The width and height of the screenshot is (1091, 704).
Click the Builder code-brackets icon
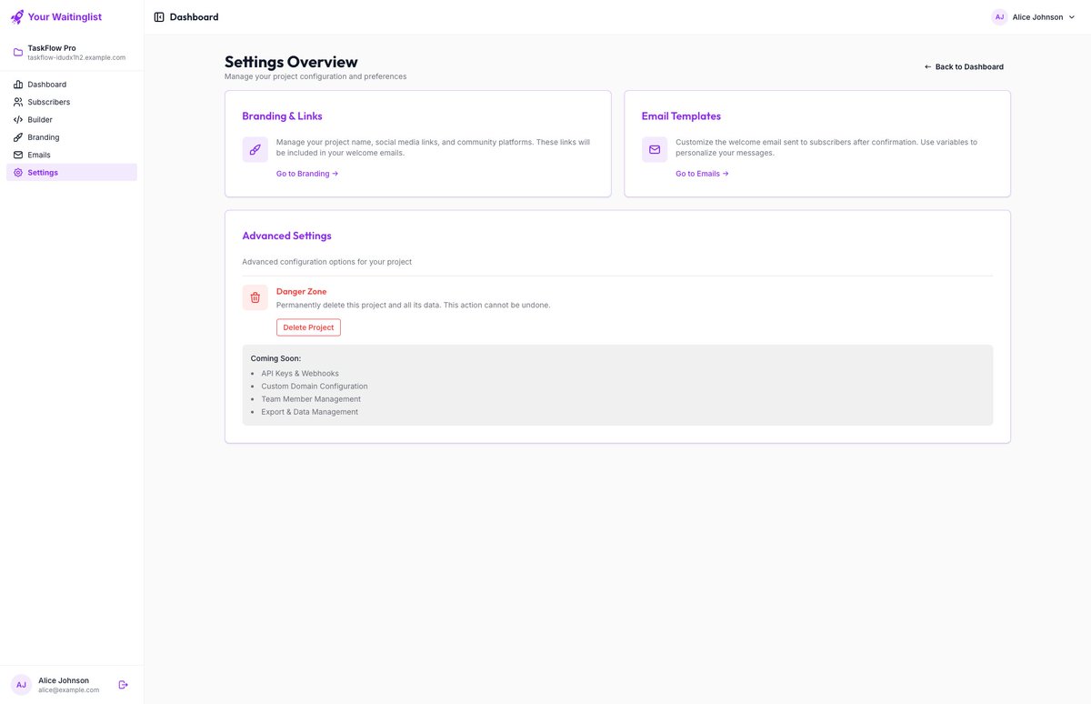(x=18, y=119)
